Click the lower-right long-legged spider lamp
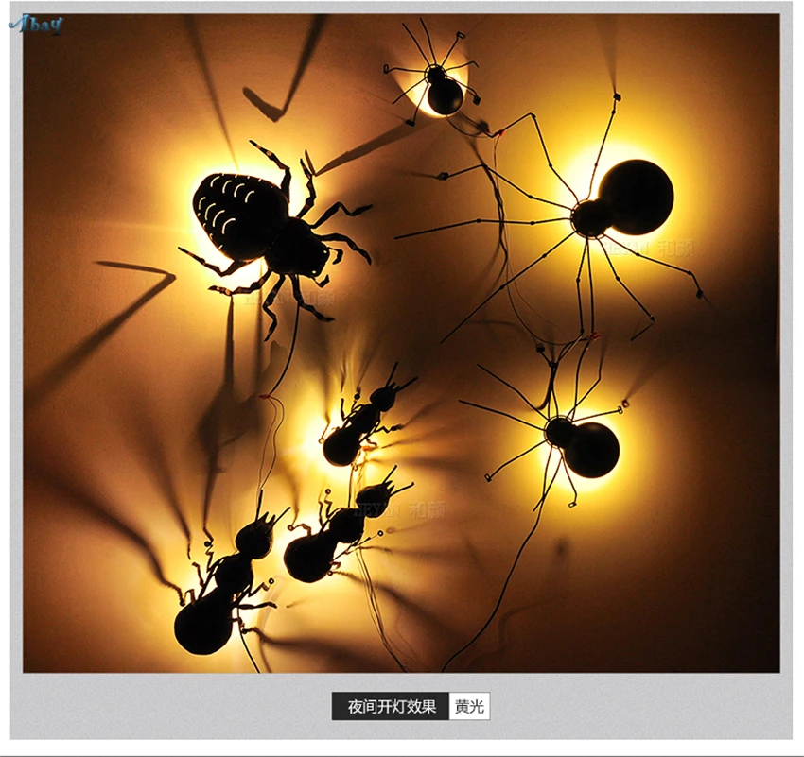 (x=562, y=438)
